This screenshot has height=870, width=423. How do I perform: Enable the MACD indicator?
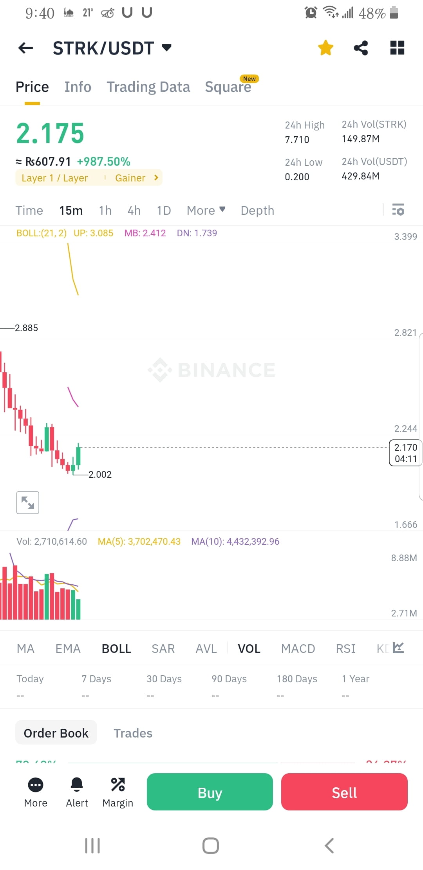pos(298,649)
